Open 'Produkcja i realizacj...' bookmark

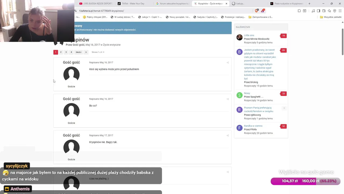[233, 17]
